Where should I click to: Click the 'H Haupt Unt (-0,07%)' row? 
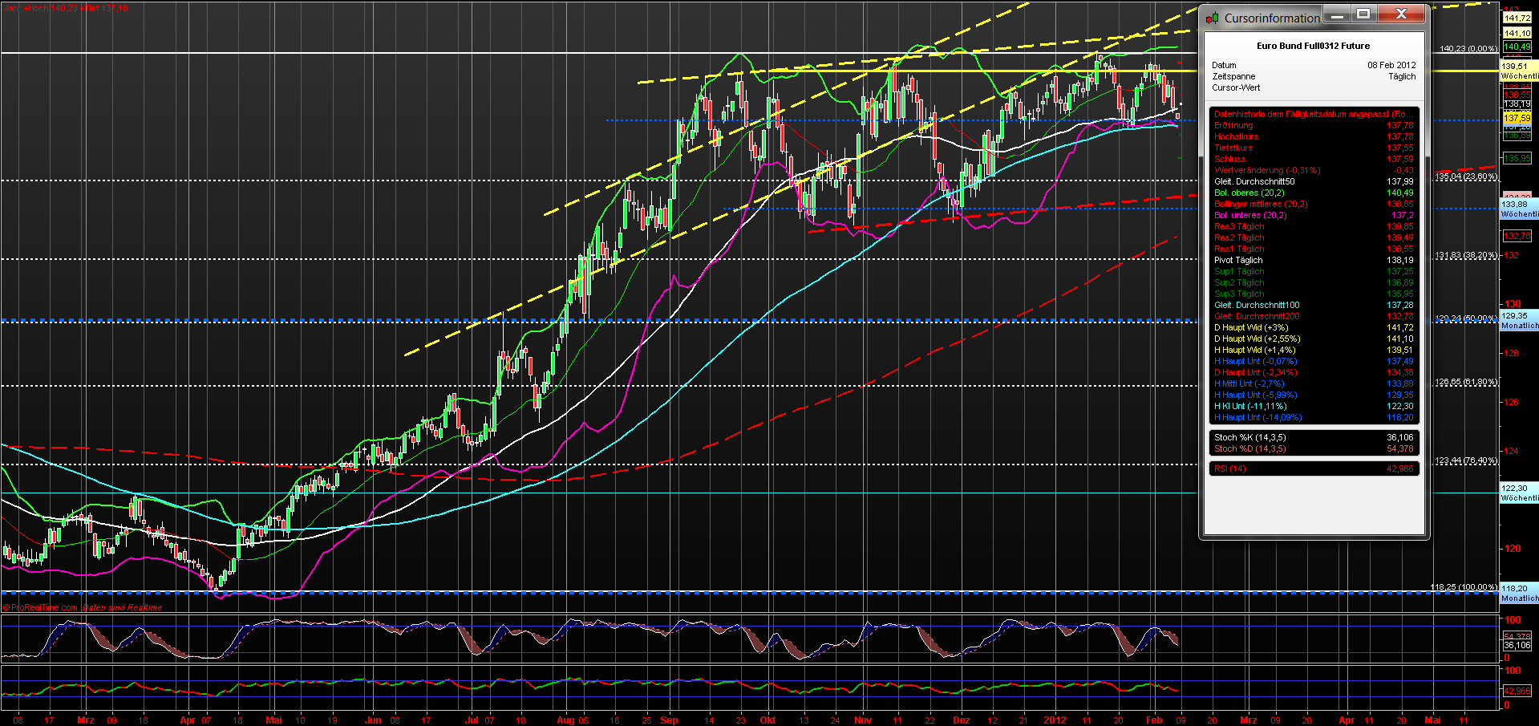point(1314,361)
